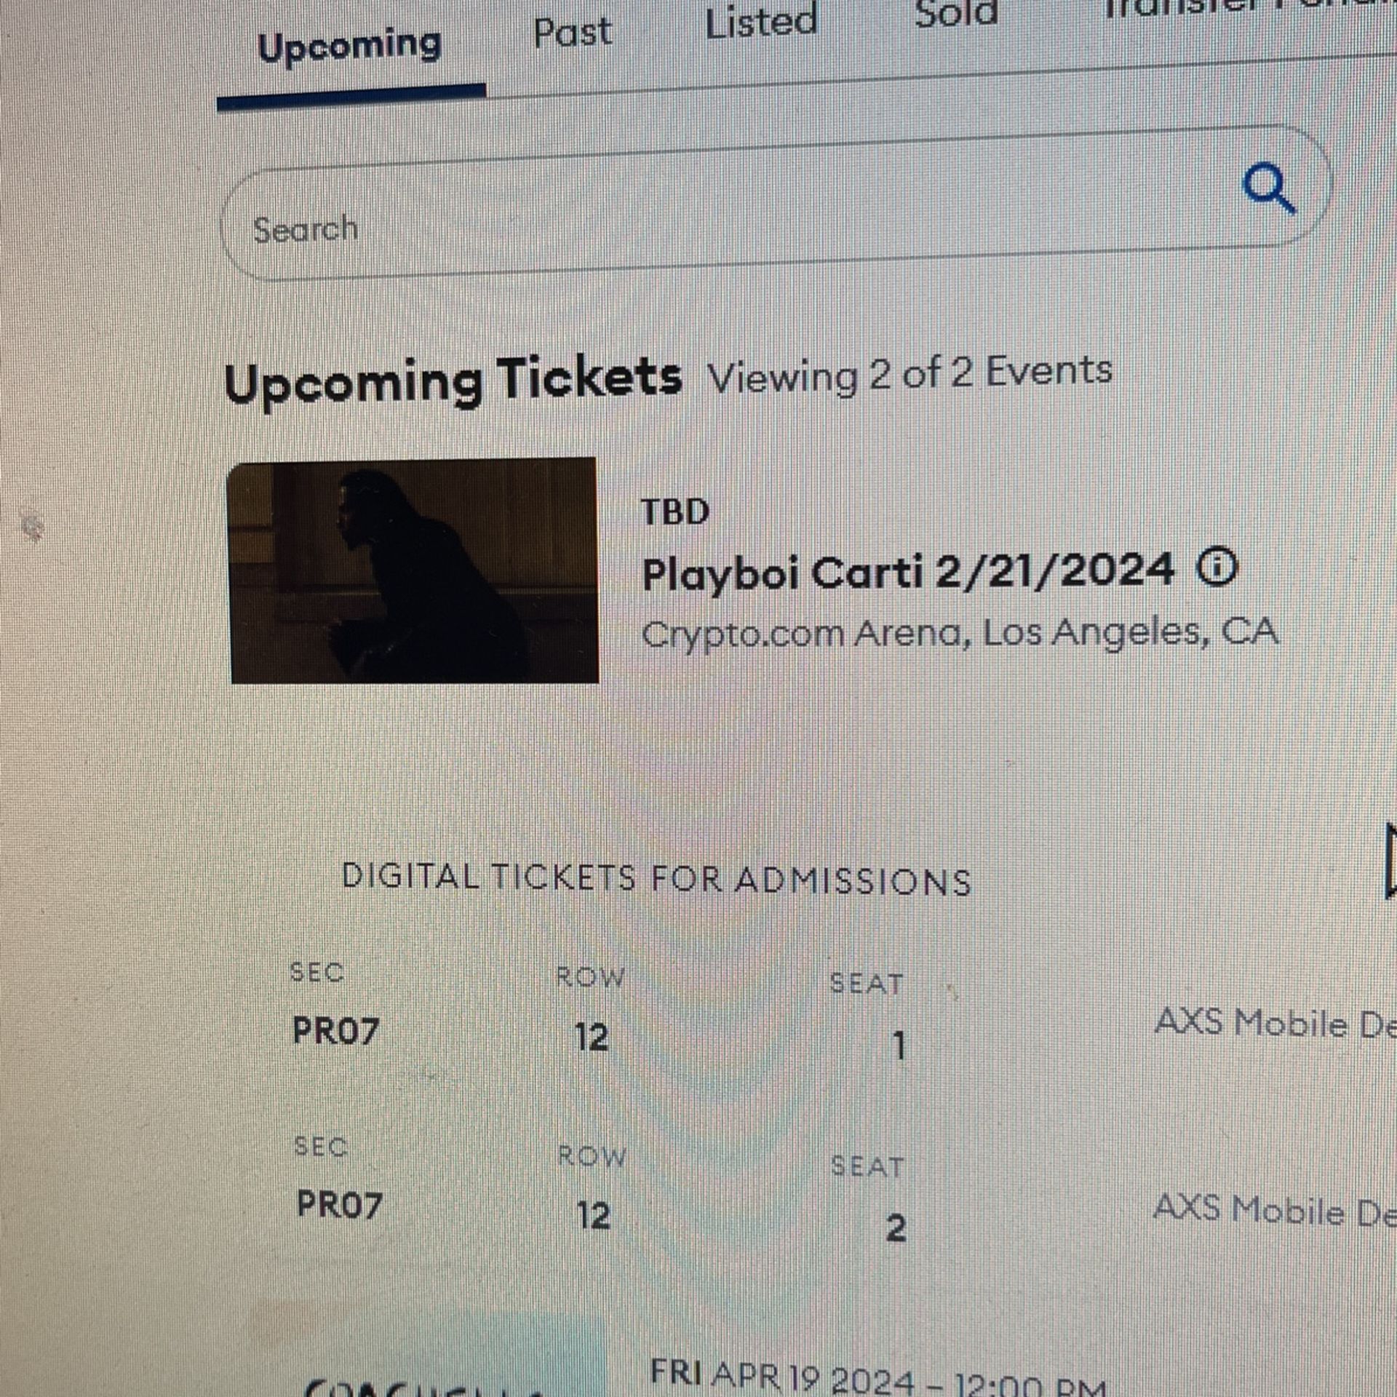Click the DIGITAL TICKETS FOR ADMISSIONS heading
The image size is (1397, 1397).
[x=657, y=880]
